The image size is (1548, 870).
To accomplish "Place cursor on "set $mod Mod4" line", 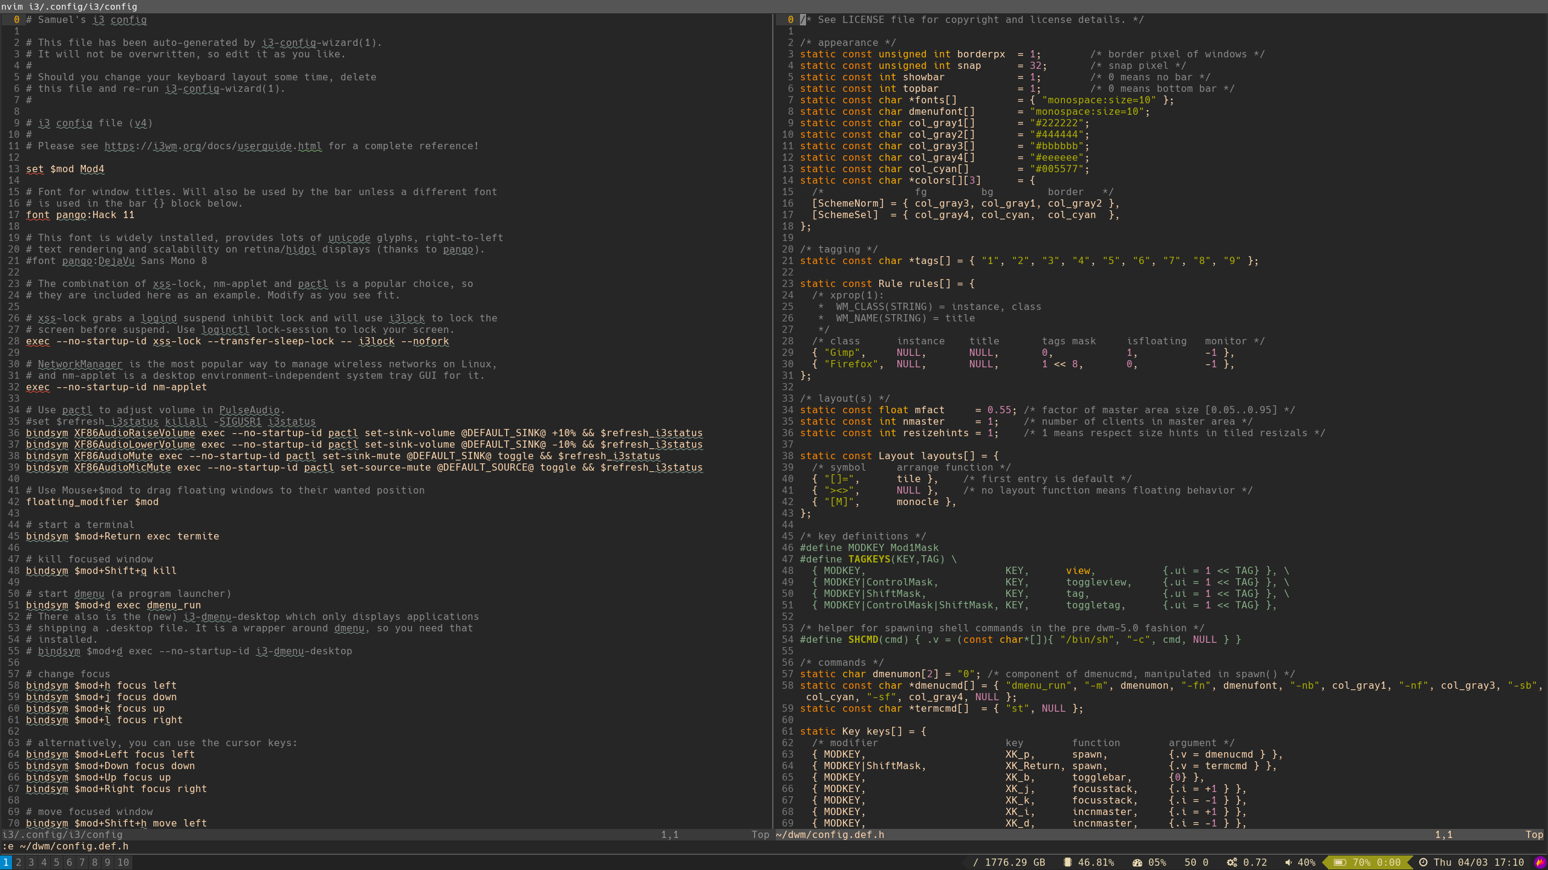I will 65,169.
